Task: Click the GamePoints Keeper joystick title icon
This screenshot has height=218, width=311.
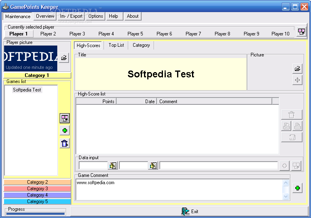Action: point(6,7)
